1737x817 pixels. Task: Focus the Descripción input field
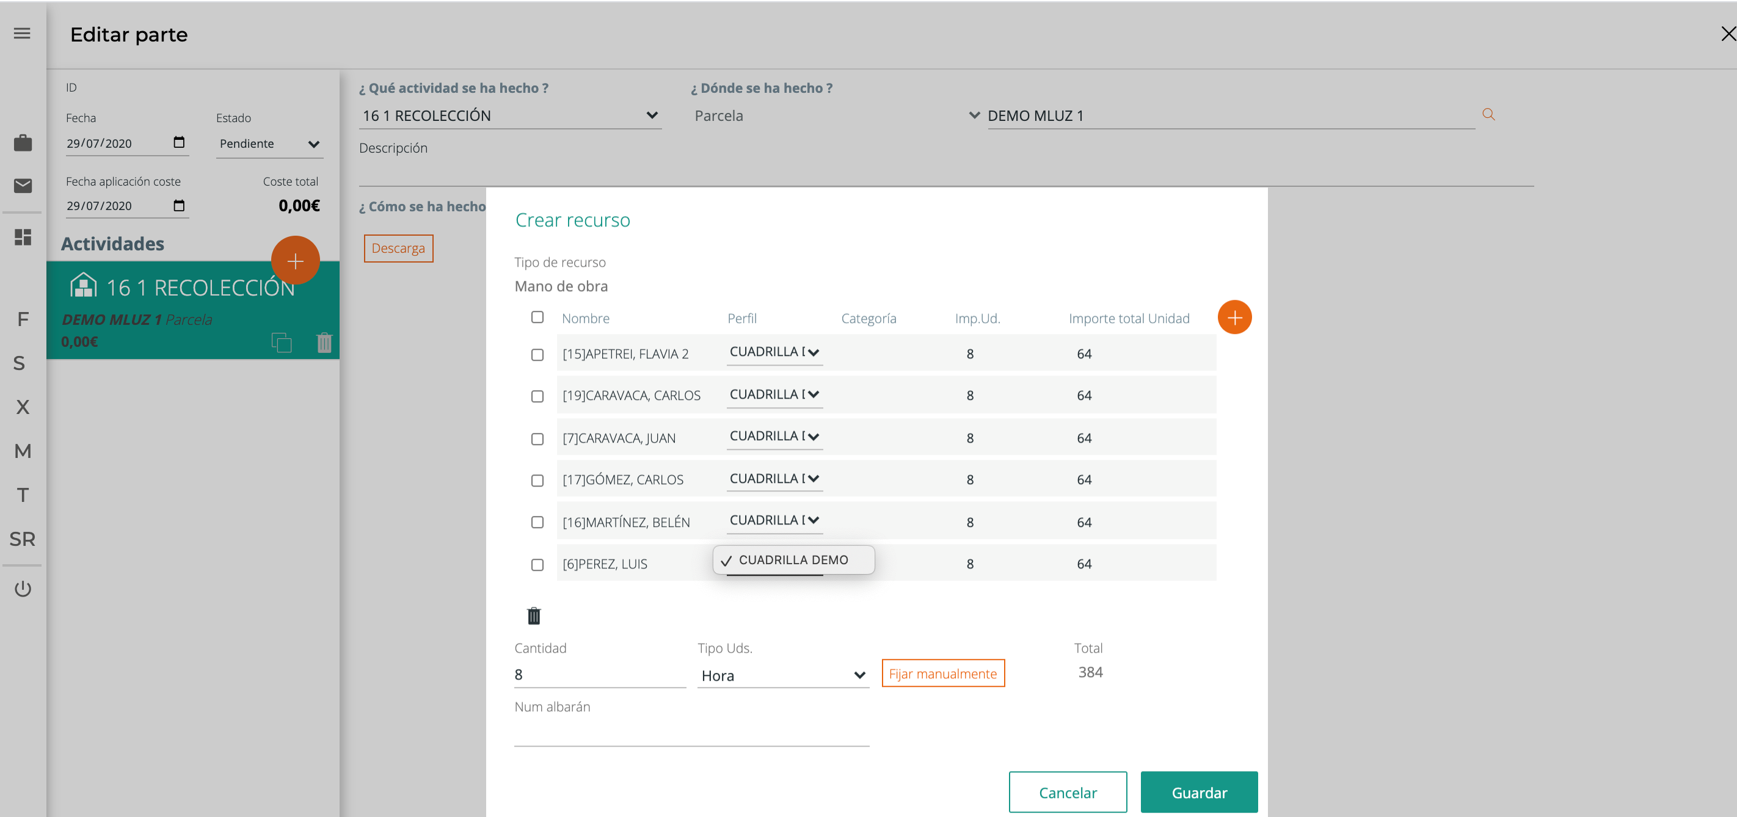(946, 173)
